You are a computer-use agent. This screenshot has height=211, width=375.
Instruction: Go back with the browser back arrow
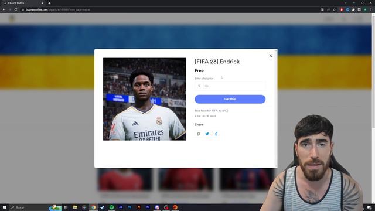4,9
